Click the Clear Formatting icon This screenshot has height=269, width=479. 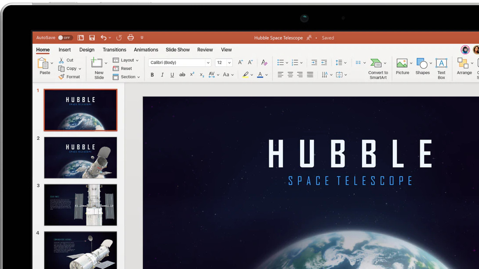click(x=264, y=63)
